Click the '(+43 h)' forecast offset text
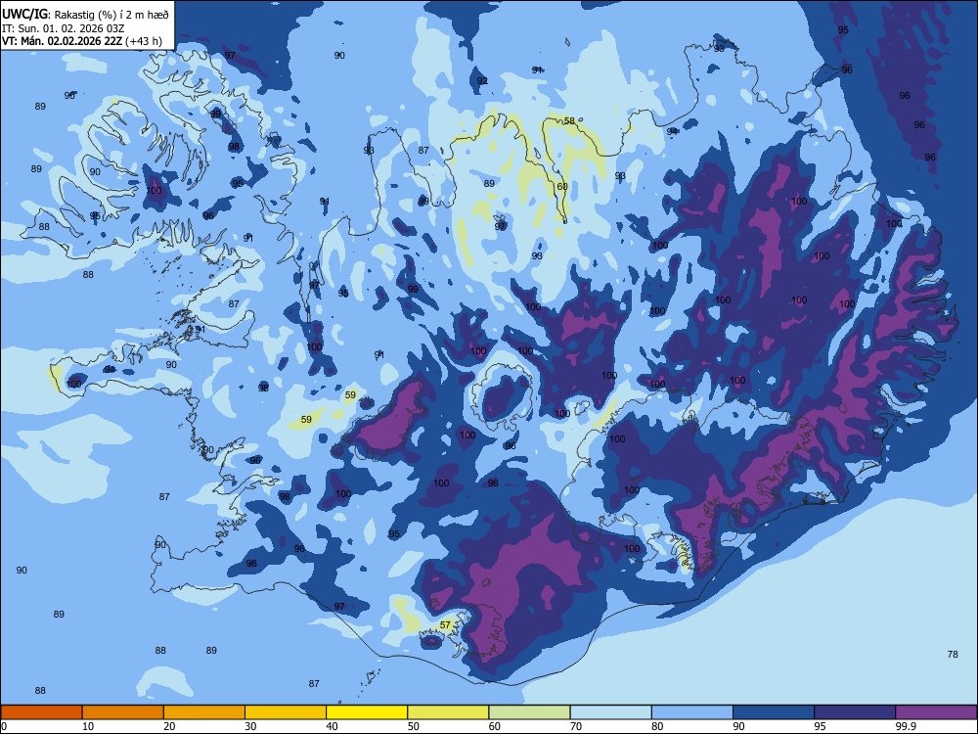This screenshot has width=978, height=734. coord(144,41)
